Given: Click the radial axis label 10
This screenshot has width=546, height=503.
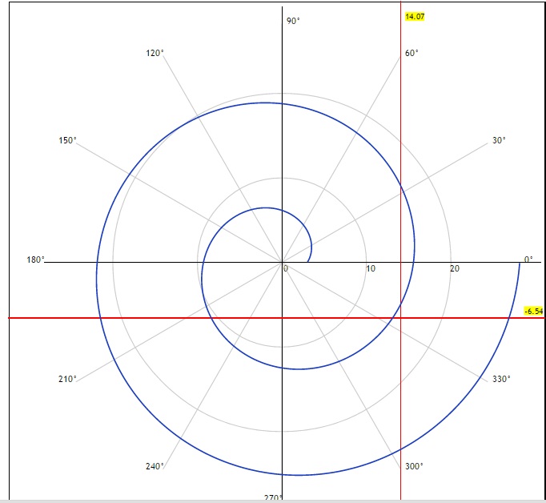Looking at the screenshot, I should pos(371,268).
